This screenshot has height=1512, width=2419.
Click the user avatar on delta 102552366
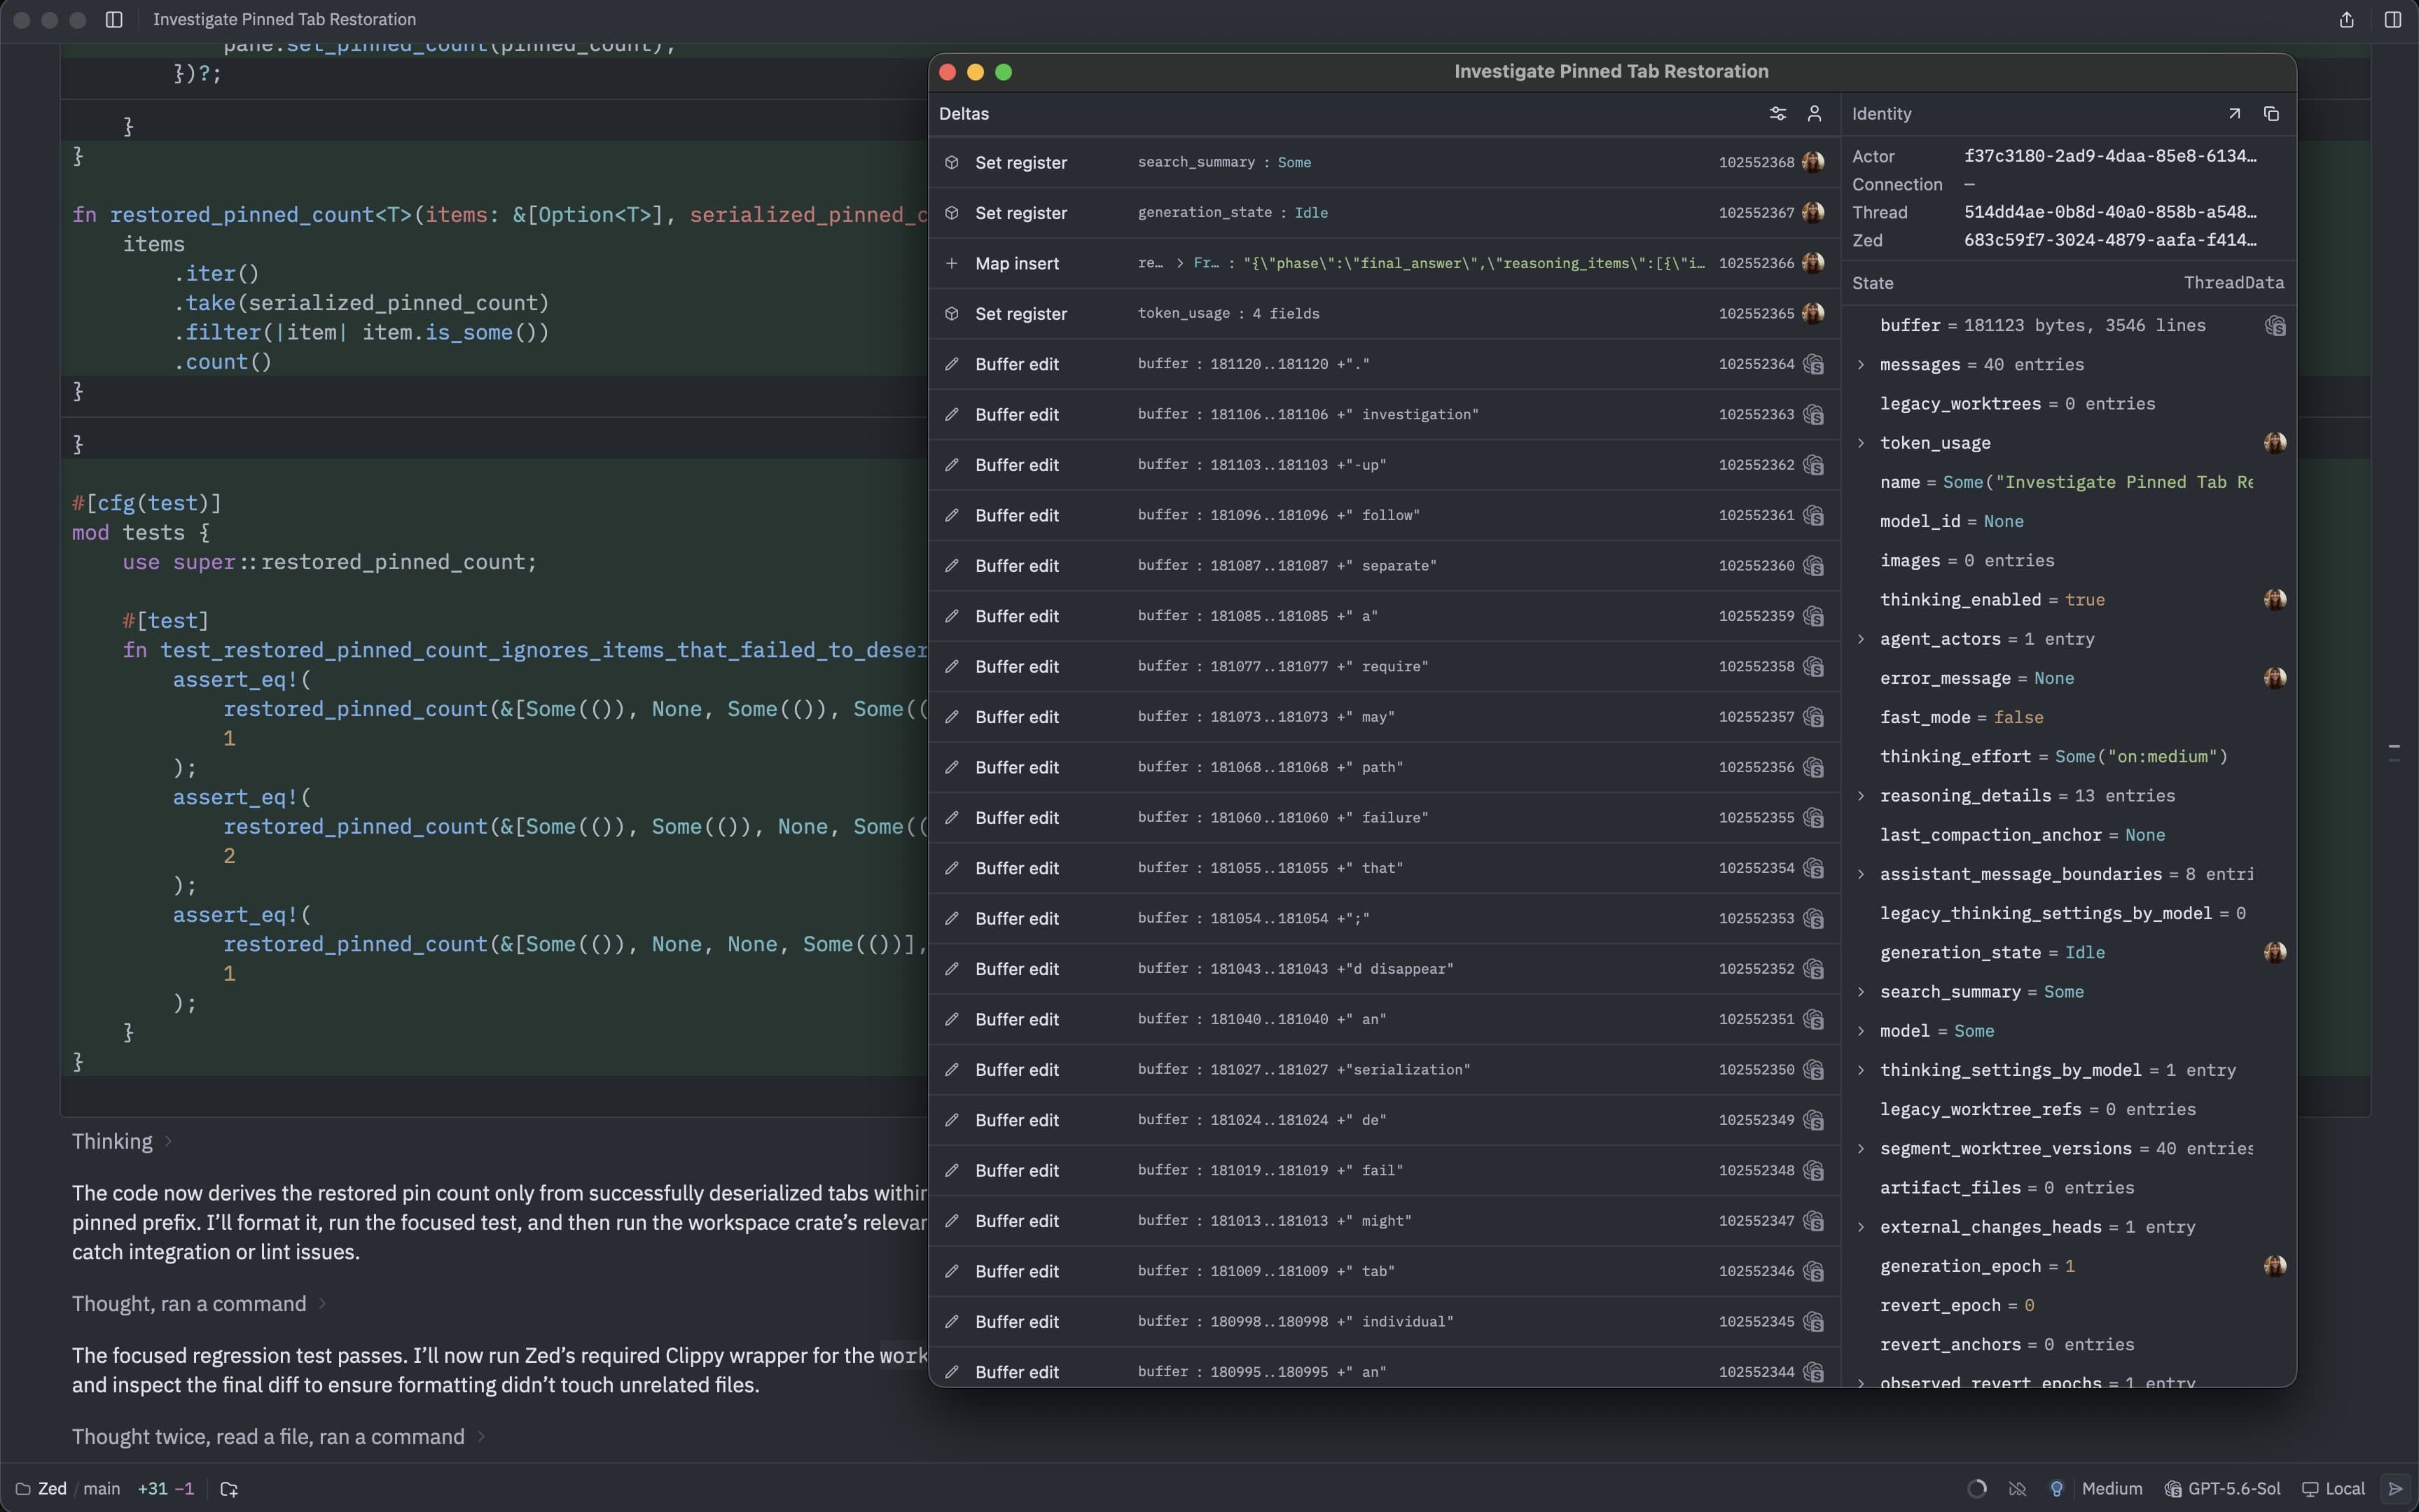point(1812,263)
